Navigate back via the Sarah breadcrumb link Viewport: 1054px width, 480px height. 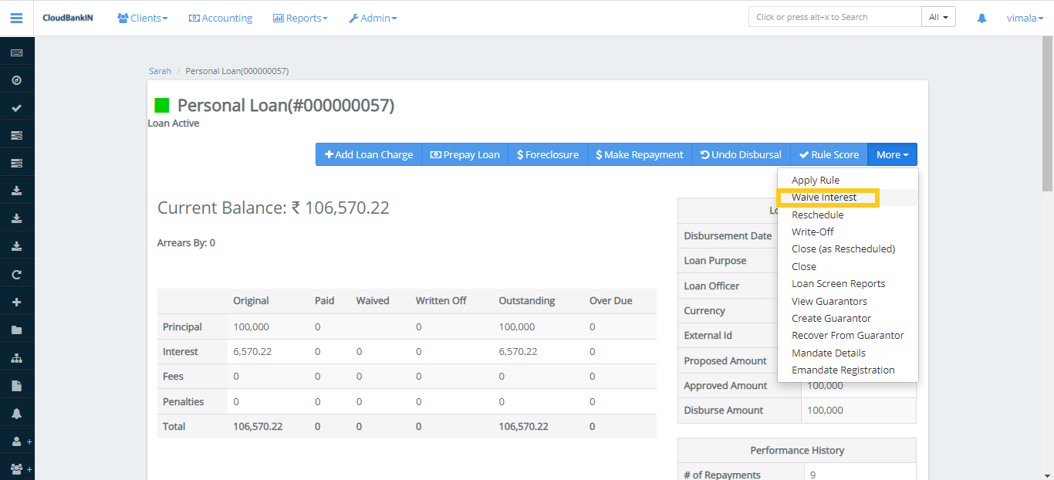pyautogui.click(x=160, y=70)
